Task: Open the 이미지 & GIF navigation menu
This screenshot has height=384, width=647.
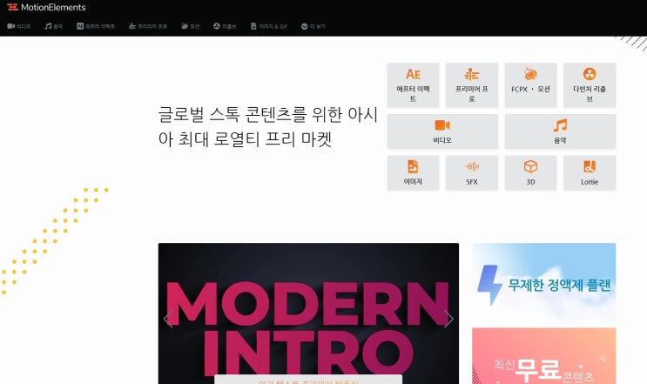Action: [x=269, y=26]
